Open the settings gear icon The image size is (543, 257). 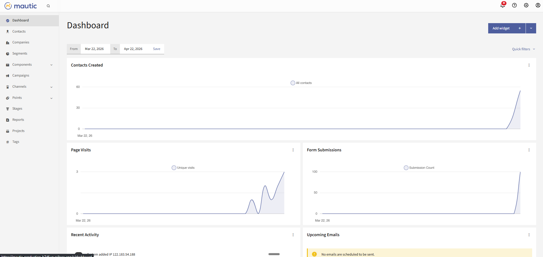pyautogui.click(x=526, y=5)
